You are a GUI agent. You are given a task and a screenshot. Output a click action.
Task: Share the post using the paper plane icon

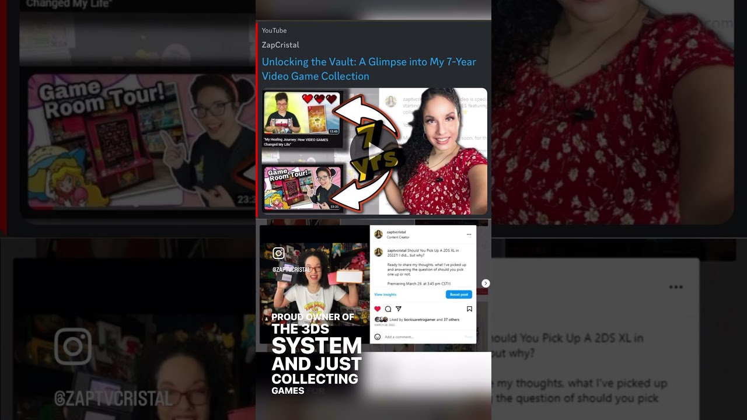[x=399, y=309]
